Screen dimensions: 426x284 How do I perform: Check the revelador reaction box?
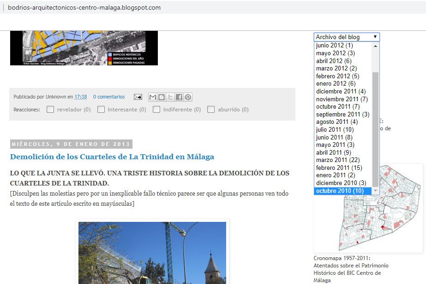point(50,109)
